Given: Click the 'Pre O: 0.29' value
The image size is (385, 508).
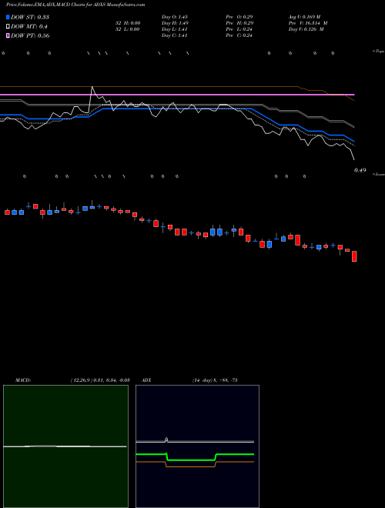Looking at the screenshot, I should (239, 17).
